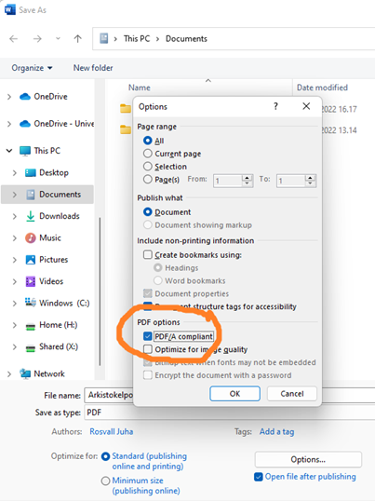
Task: Click the Pictures folder icon
Action: [x=31, y=260]
